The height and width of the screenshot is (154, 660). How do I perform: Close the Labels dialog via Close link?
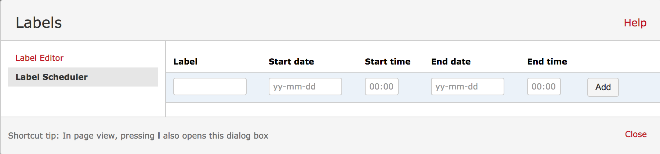[x=636, y=134]
